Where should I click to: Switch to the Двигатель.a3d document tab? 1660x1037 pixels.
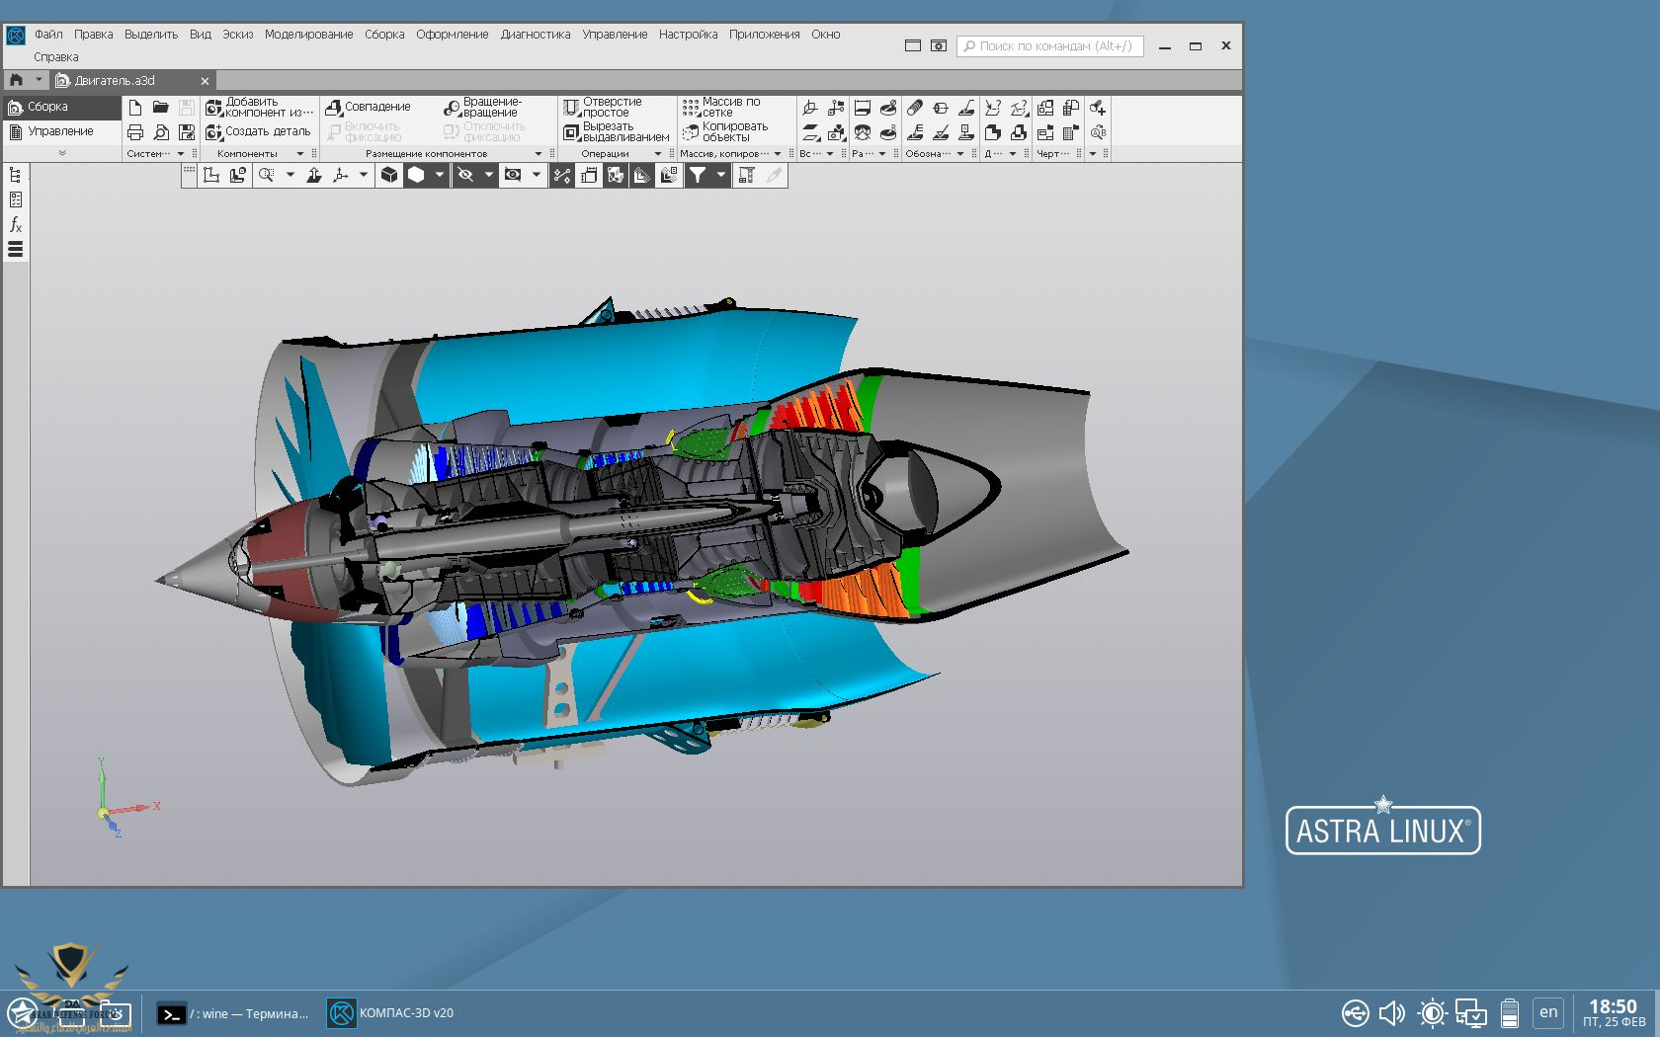point(115,80)
